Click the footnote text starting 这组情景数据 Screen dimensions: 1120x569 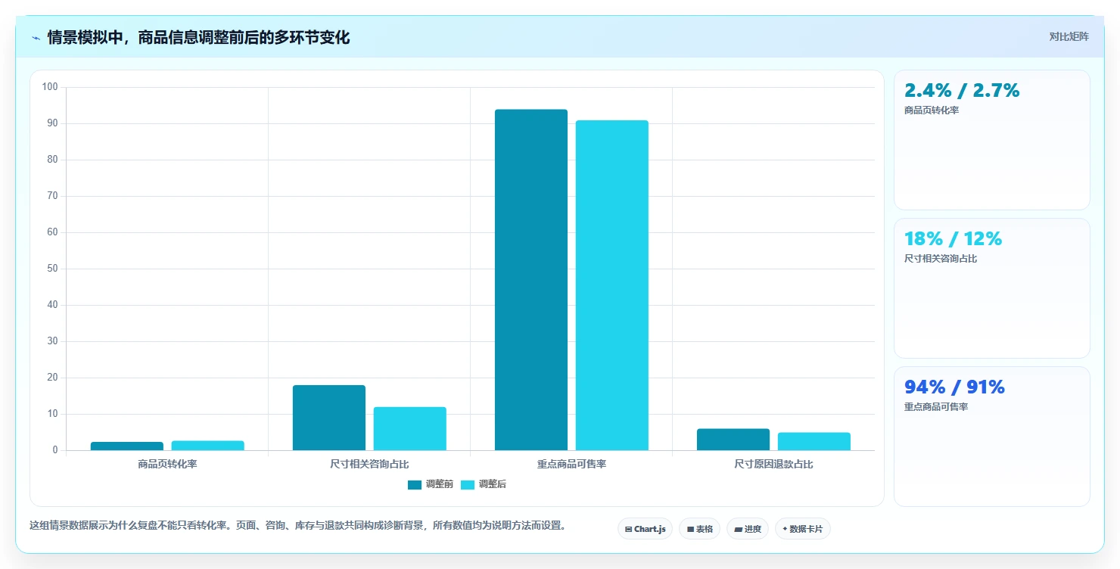[297, 525]
